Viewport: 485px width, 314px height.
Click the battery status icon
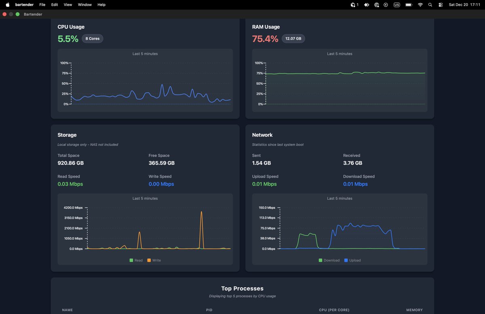[409, 5]
